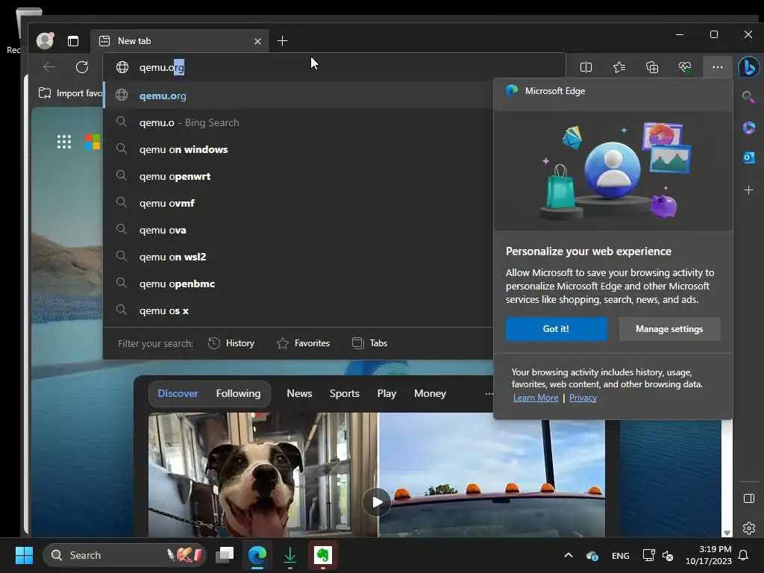Image resolution: width=764 pixels, height=573 pixels.
Task: Open Microsoft 365 sidebar icon
Action: (749, 127)
